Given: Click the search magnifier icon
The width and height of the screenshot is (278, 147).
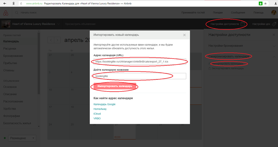Looking at the screenshot, I should 17,13.
